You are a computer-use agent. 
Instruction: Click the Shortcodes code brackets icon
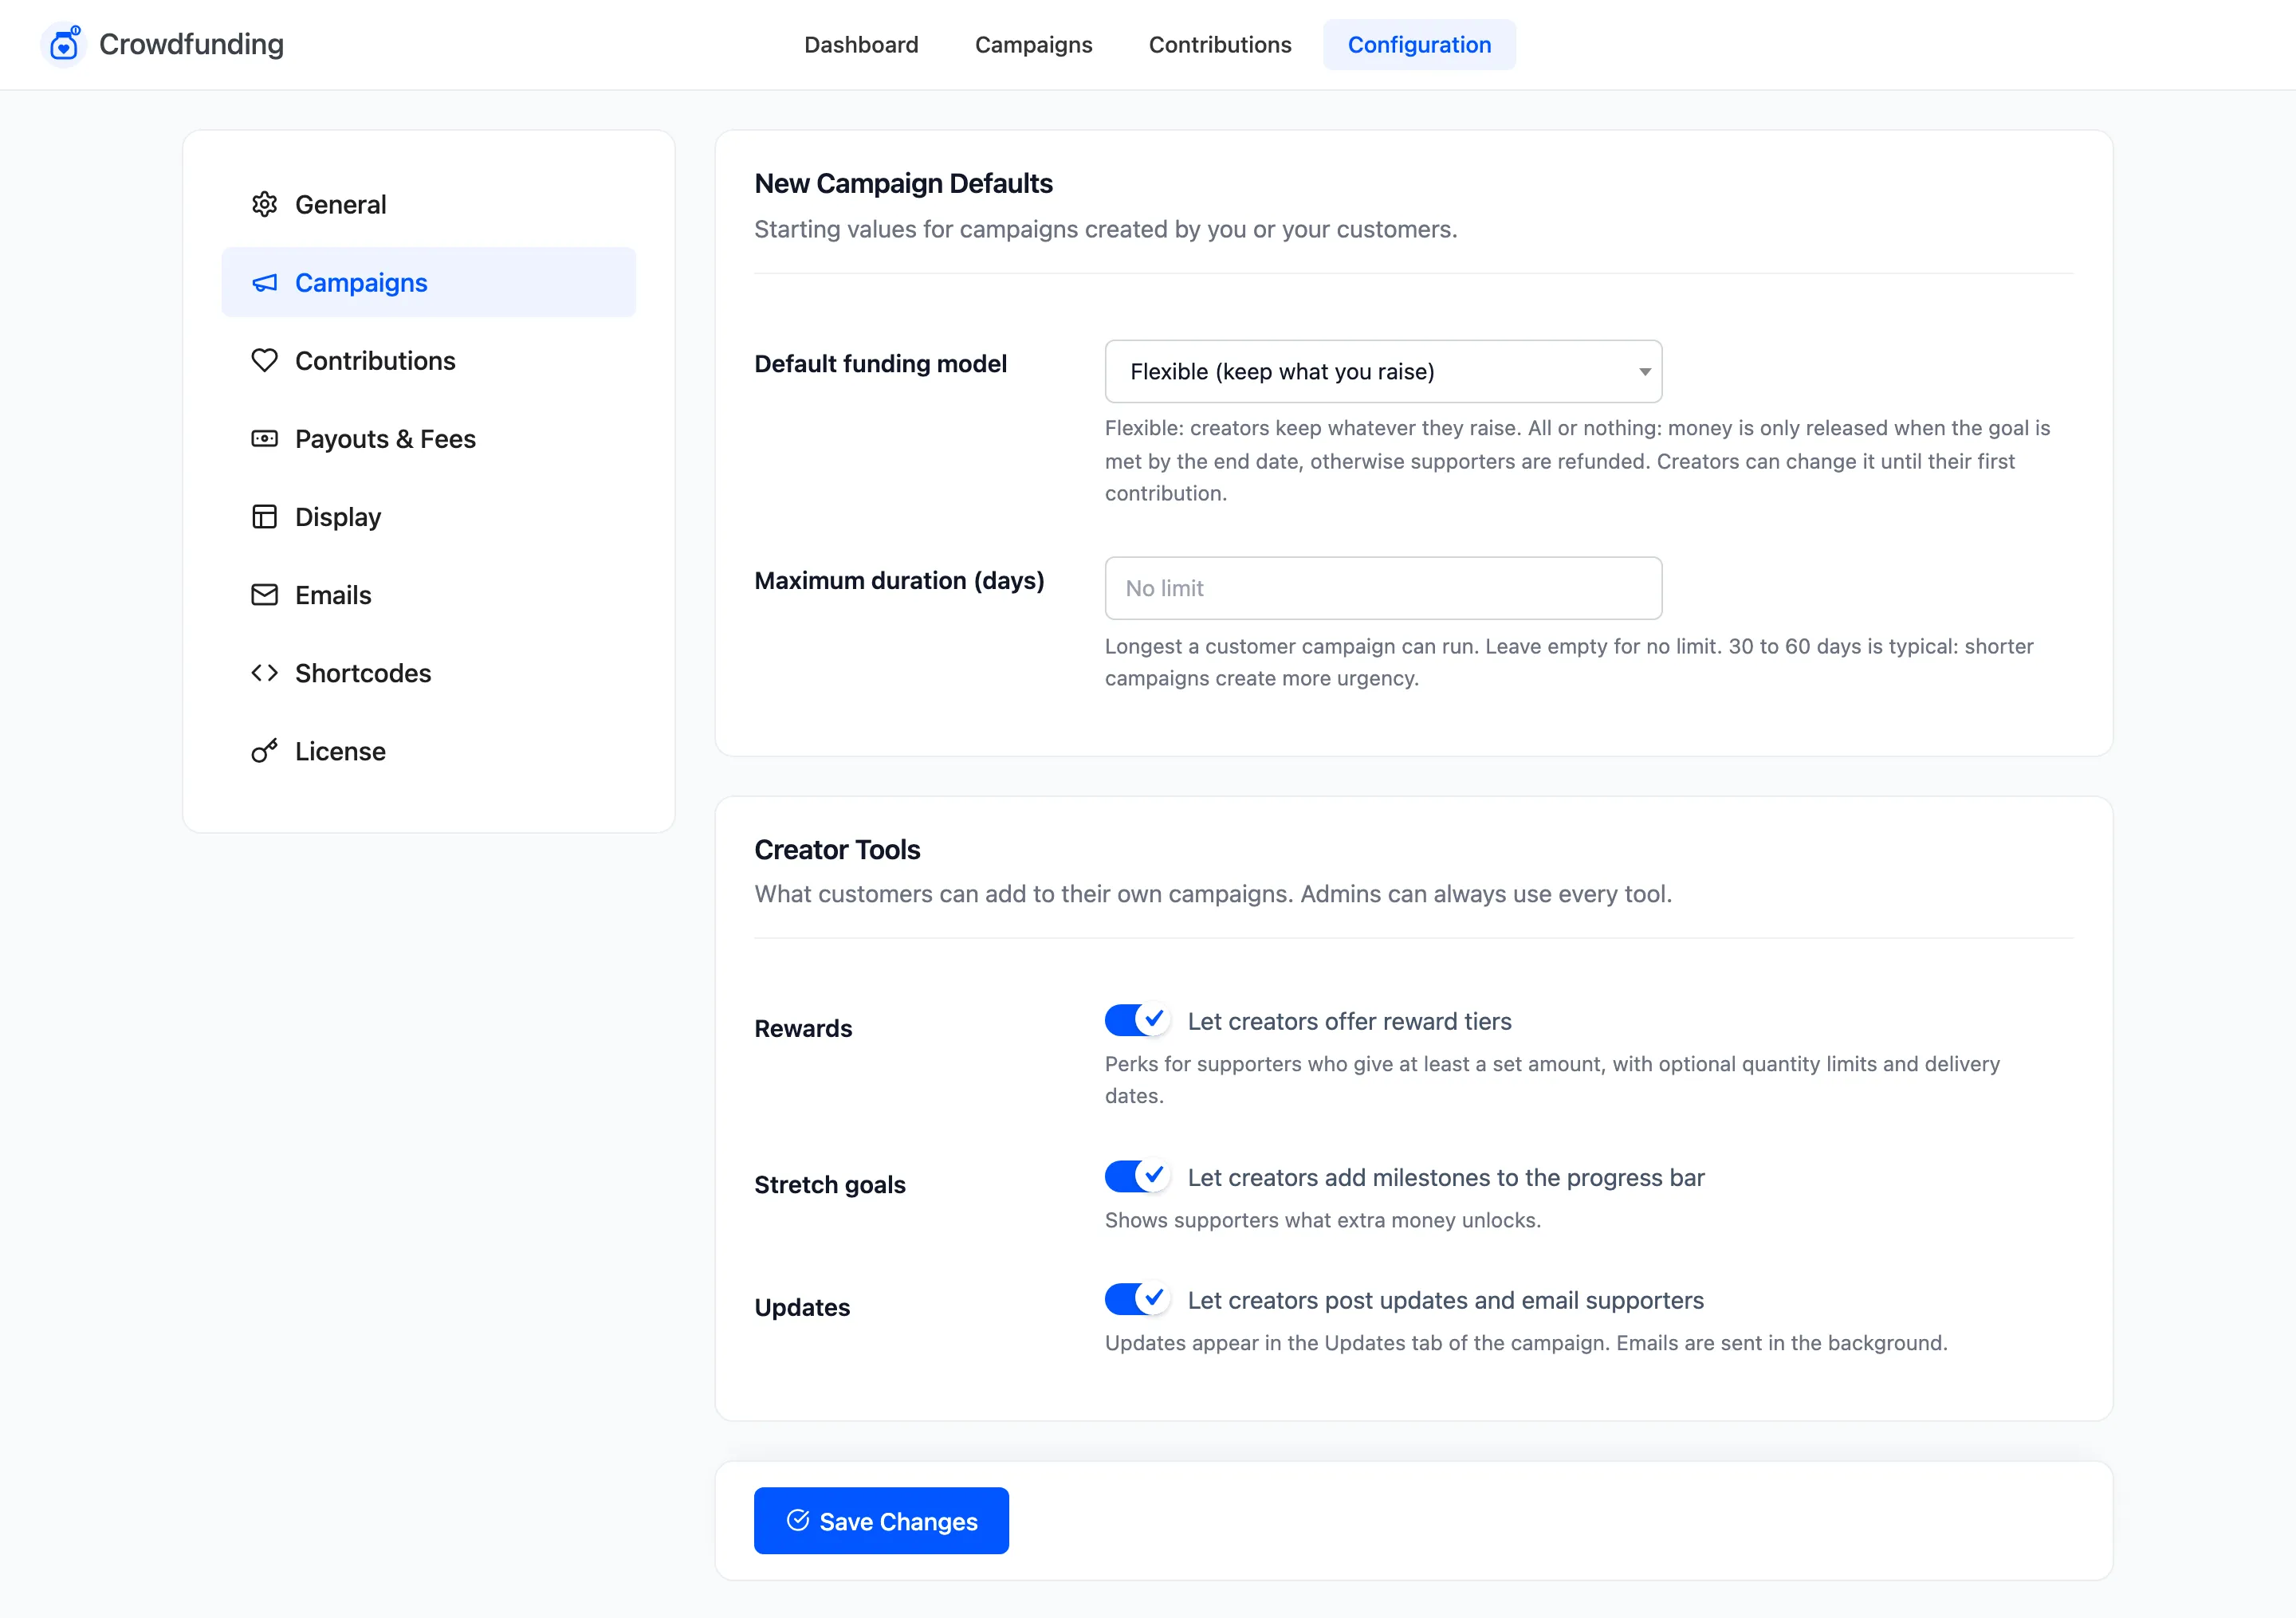point(264,673)
